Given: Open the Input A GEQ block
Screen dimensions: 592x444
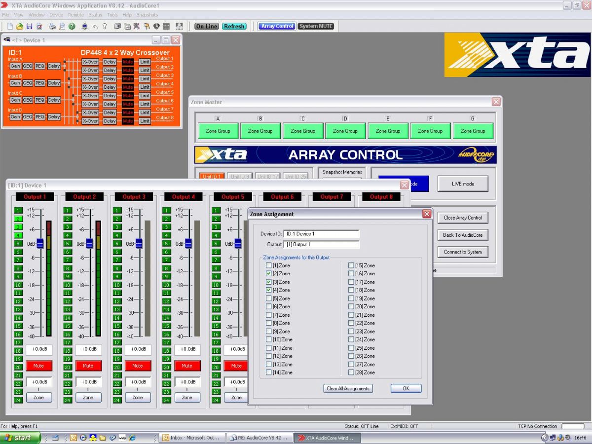Looking at the screenshot, I should [27, 66].
